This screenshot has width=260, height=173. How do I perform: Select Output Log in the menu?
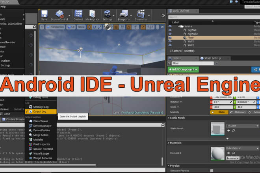click(x=41, y=112)
